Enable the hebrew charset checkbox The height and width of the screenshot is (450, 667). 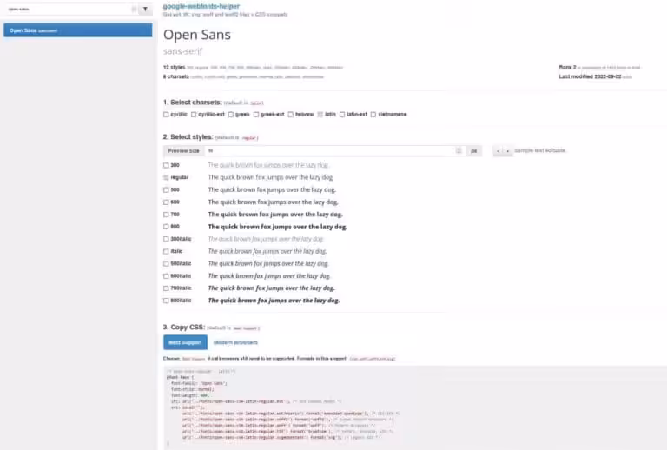tap(291, 115)
